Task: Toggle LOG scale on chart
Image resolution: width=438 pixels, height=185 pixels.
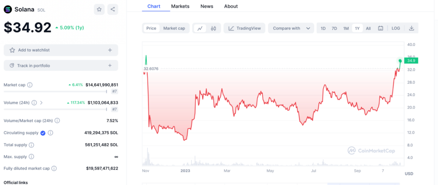Action: 396,29
